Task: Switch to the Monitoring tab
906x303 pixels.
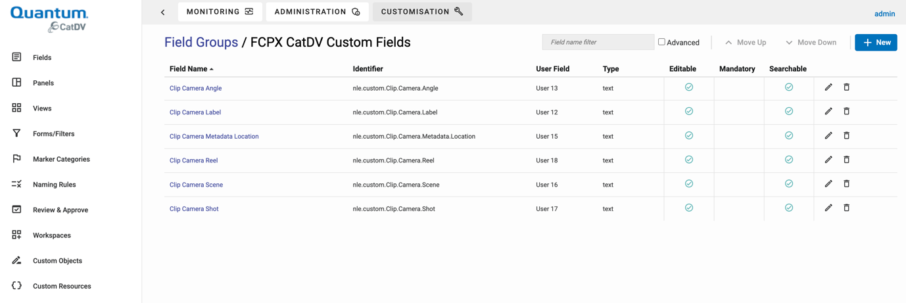Action: pyautogui.click(x=220, y=12)
